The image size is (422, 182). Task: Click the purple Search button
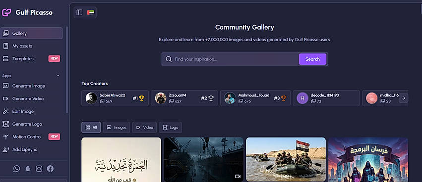312,59
